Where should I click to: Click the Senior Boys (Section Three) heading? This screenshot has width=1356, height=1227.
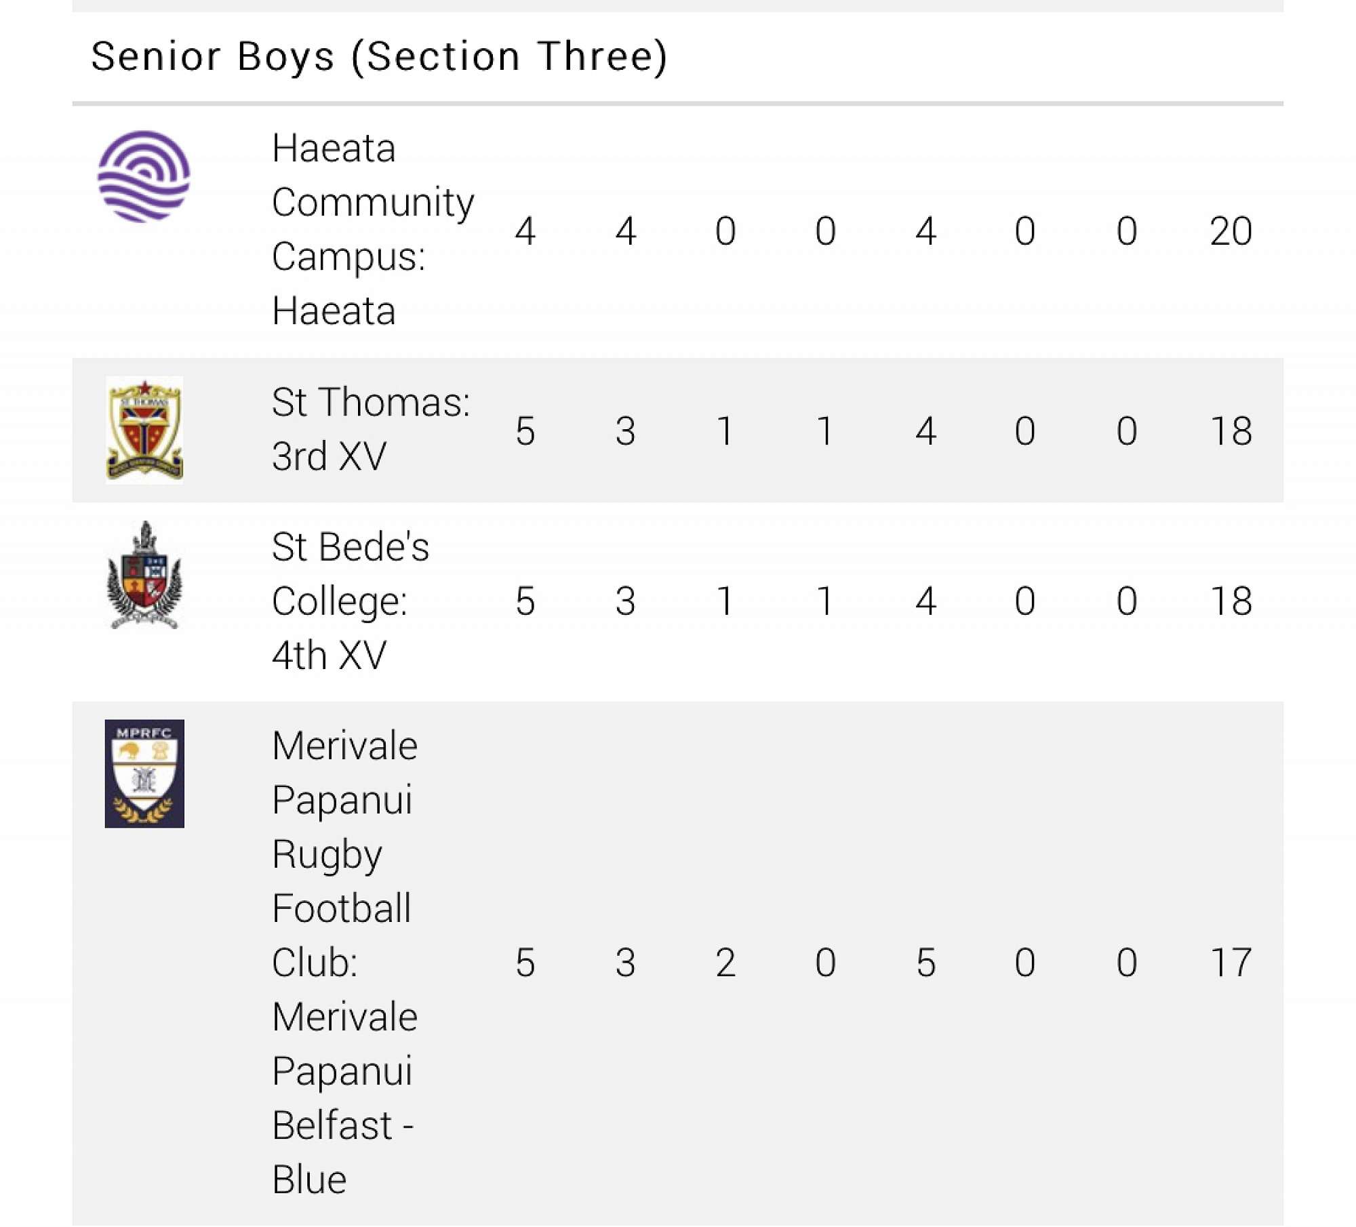(x=379, y=56)
